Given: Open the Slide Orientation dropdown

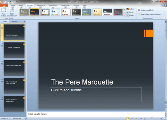Looking at the screenshot, I should pyautogui.click(x=12, y=12).
